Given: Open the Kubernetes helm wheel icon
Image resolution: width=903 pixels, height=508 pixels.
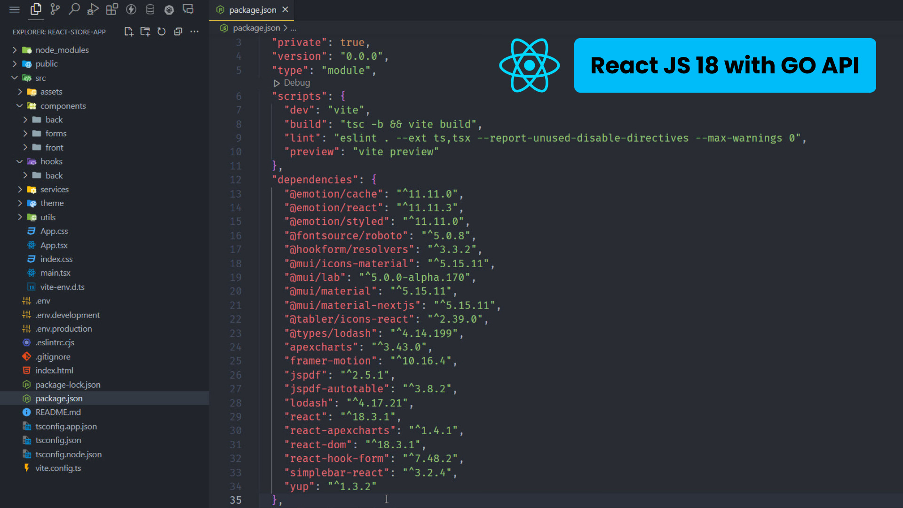Looking at the screenshot, I should tap(169, 9).
